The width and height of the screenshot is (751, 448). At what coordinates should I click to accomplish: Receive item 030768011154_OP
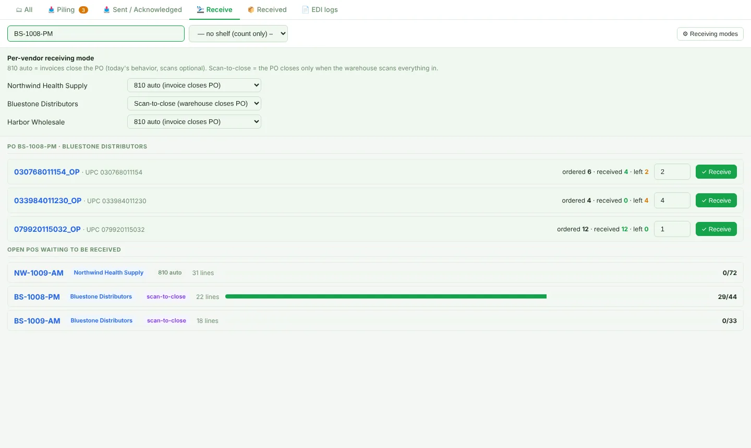point(716,172)
